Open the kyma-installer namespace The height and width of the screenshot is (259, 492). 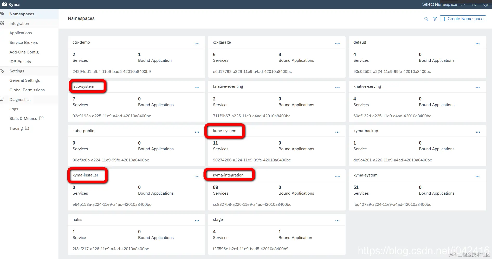click(x=85, y=175)
